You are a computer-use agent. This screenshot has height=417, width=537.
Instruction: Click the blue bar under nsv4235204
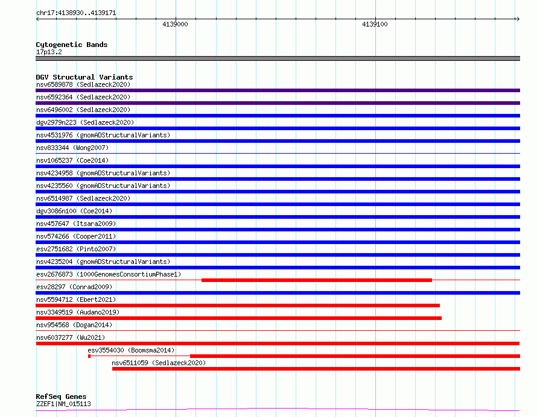(x=278, y=268)
